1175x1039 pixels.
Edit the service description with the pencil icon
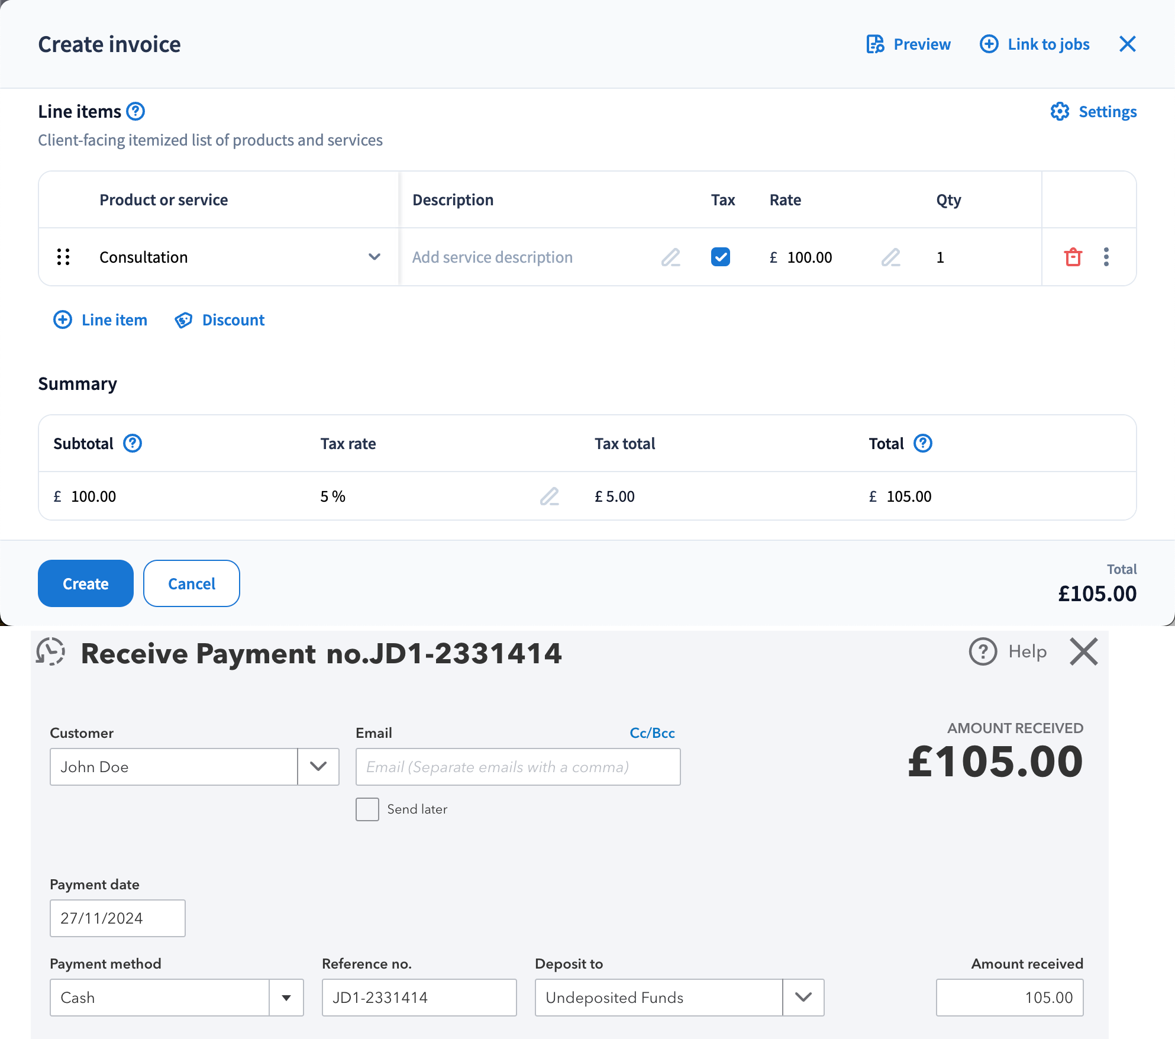[x=670, y=257]
